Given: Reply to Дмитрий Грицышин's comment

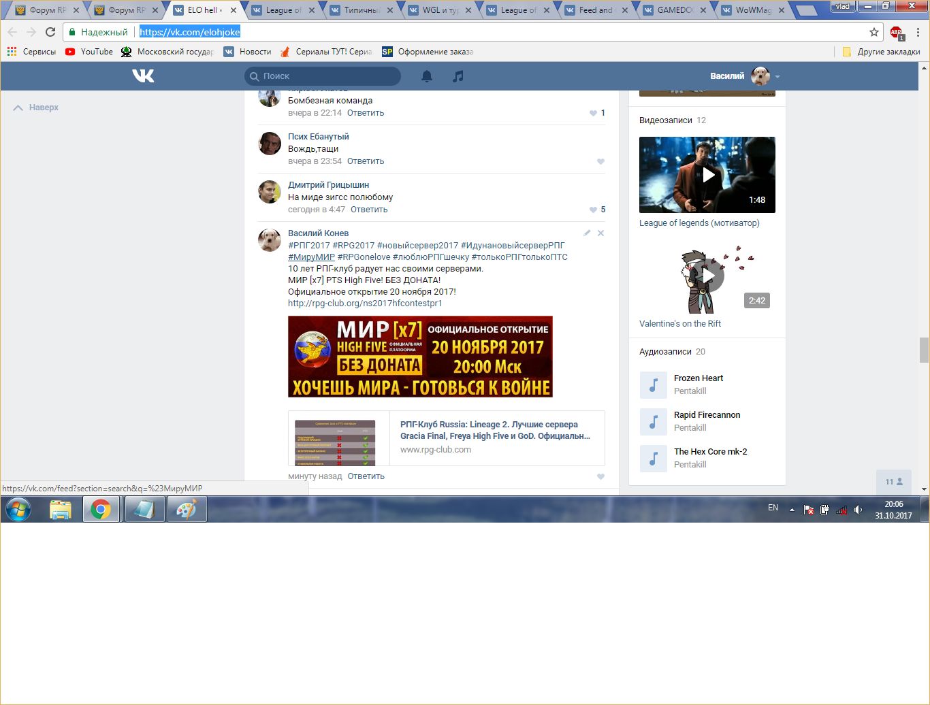Looking at the screenshot, I should click(x=369, y=210).
